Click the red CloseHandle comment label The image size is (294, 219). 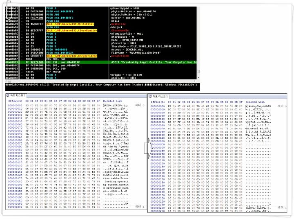pyautogui.click(x=120, y=30)
